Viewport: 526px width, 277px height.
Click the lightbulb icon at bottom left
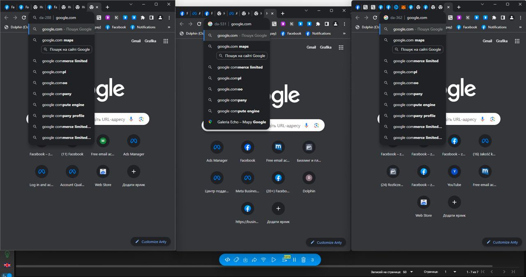[7, 255]
